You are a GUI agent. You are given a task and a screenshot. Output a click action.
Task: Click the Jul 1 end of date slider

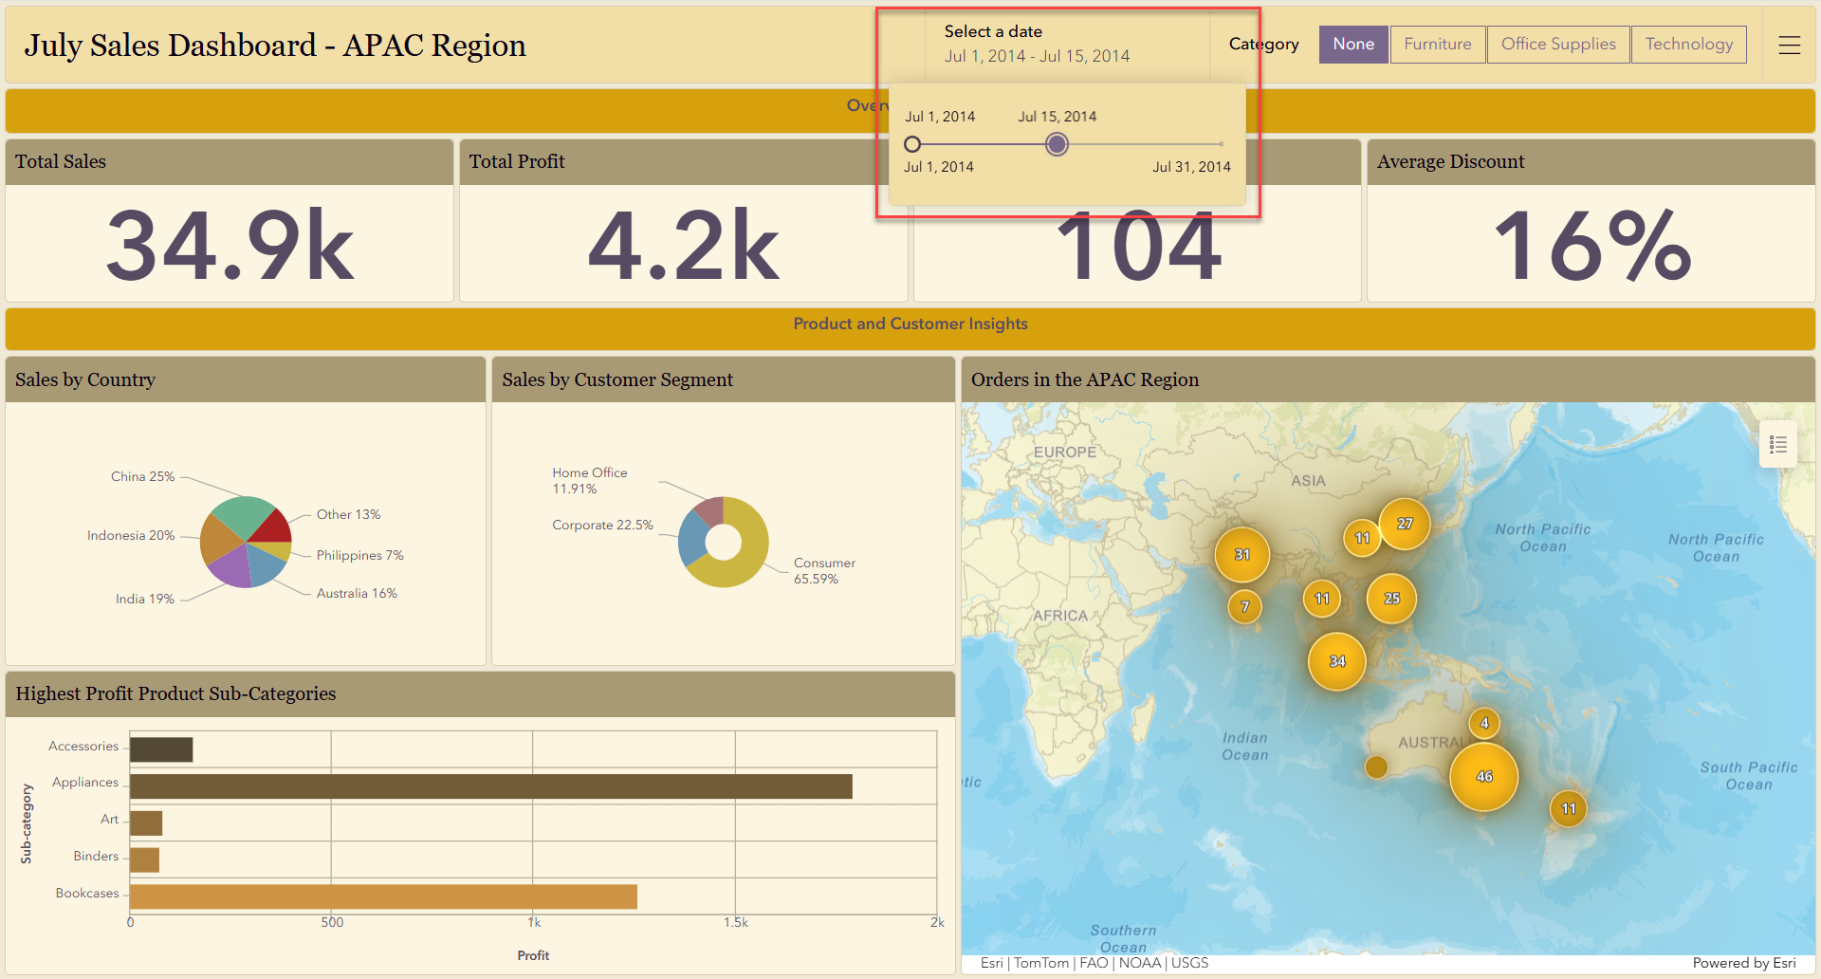tap(912, 144)
